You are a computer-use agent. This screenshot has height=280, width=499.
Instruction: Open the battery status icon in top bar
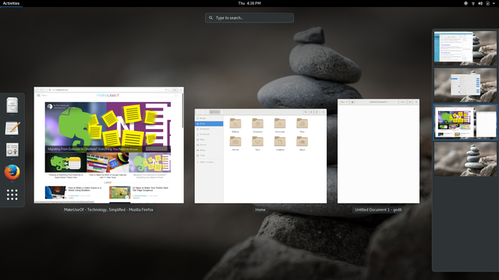coord(487,3)
